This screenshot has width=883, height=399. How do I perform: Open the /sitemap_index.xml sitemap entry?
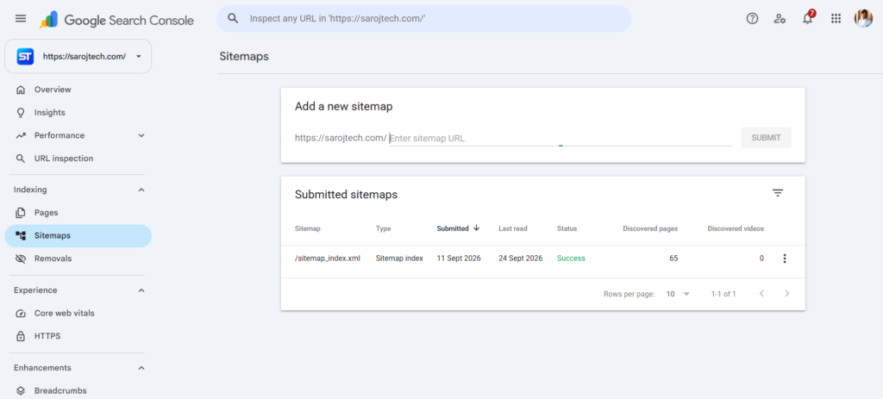pyautogui.click(x=328, y=259)
